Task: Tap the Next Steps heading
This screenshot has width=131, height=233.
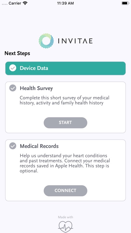Action: click(17, 53)
